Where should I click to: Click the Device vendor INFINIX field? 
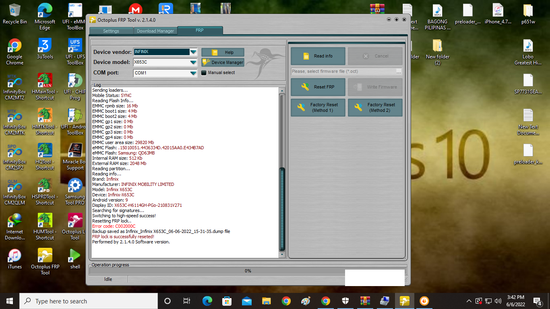pyautogui.click(x=161, y=52)
